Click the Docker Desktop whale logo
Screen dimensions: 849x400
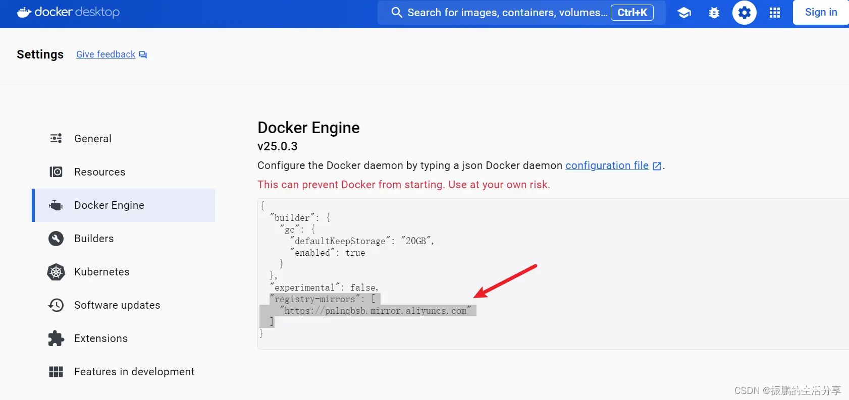(x=24, y=12)
